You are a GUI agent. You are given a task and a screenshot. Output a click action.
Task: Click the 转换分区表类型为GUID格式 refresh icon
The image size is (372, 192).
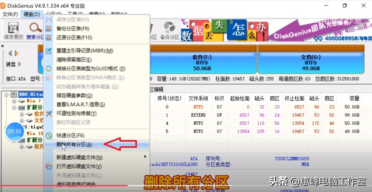[49, 69]
